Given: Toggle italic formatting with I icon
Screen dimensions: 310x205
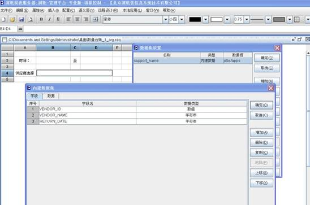Looking at the screenshot, I should pos(50,19).
